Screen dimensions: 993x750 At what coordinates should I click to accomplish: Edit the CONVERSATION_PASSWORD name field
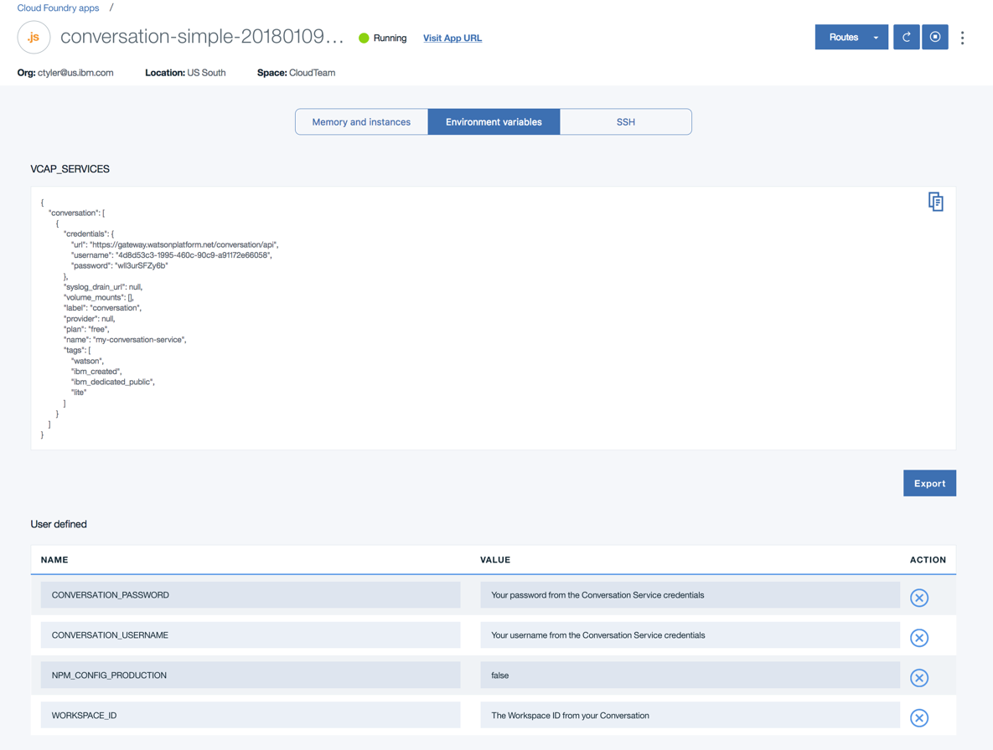coord(251,595)
